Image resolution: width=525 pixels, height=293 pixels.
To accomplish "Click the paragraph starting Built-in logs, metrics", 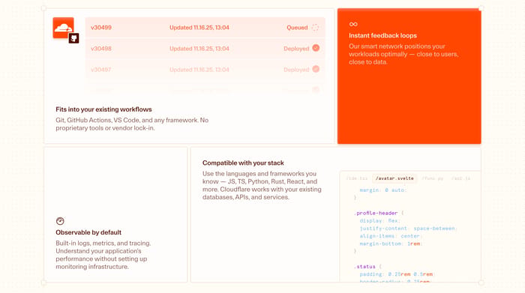I will (x=103, y=255).
